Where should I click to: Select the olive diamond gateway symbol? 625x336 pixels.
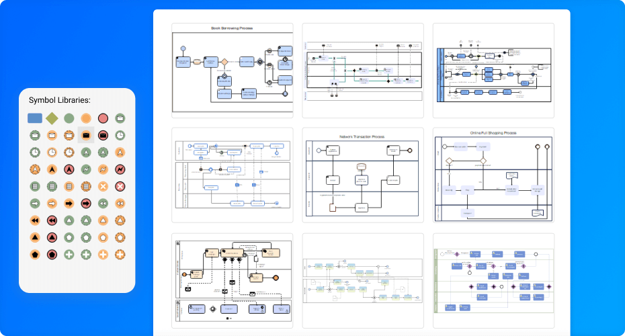click(x=52, y=118)
